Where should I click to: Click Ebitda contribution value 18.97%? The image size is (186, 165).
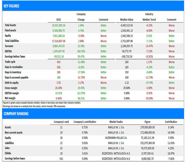pos(171,153)
